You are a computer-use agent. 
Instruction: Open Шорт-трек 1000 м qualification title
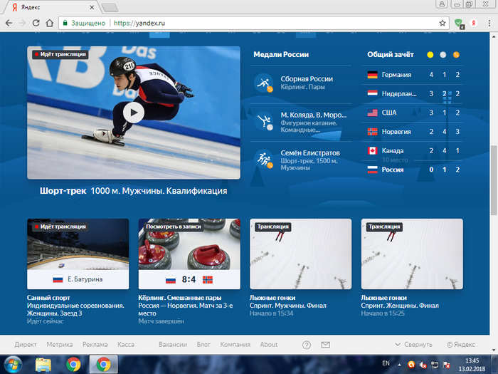click(x=134, y=191)
